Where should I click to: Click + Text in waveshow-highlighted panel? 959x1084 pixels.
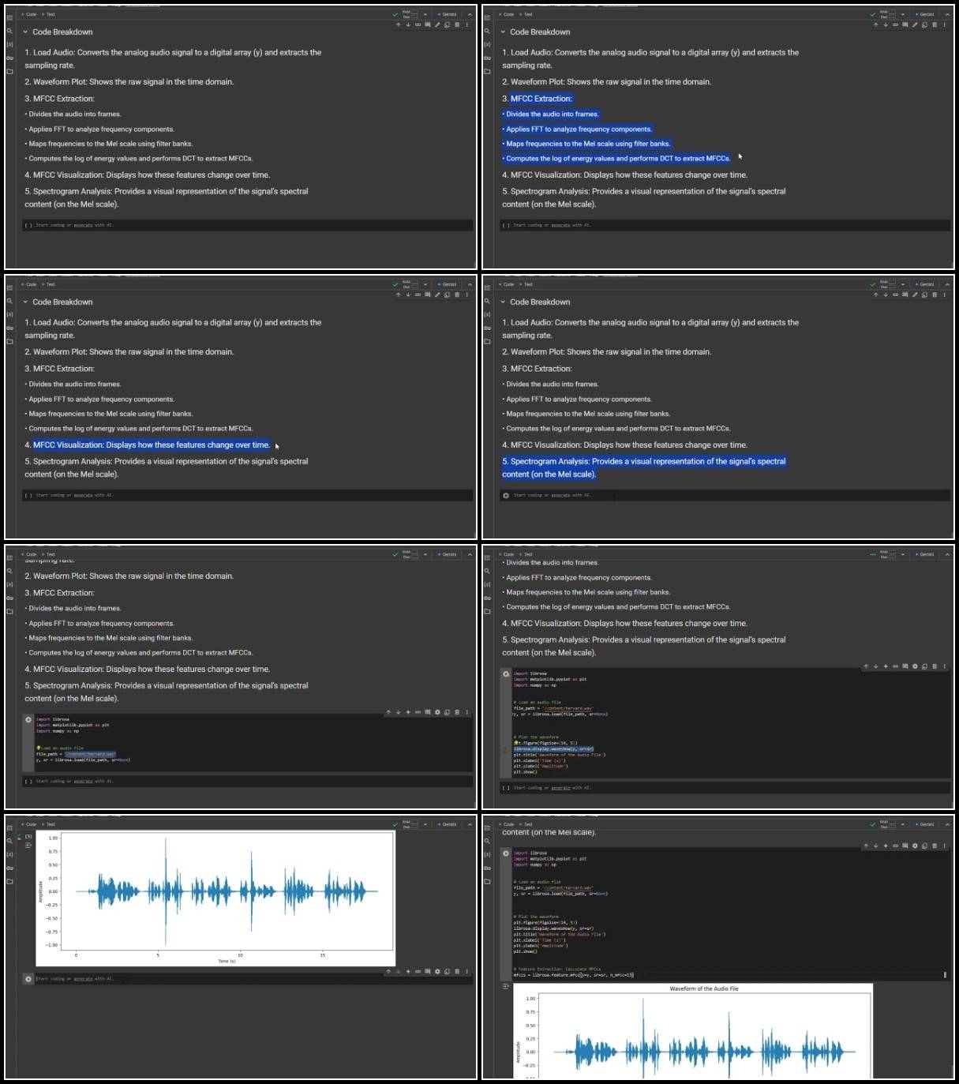[x=526, y=554]
